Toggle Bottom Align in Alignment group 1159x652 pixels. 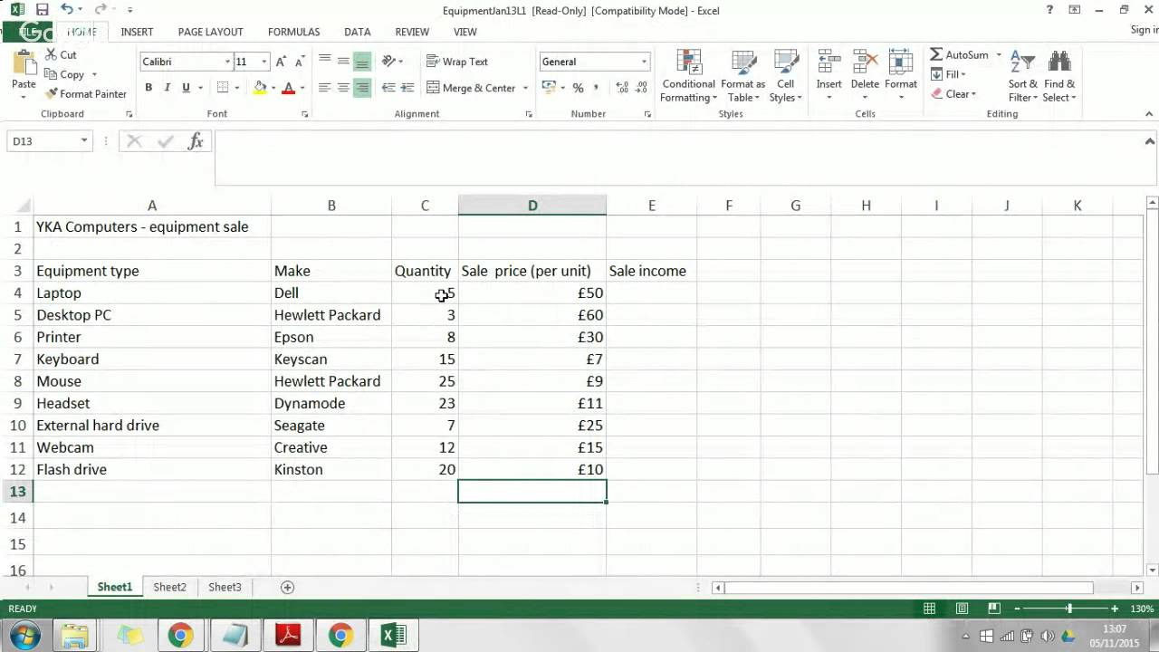coord(362,61)
